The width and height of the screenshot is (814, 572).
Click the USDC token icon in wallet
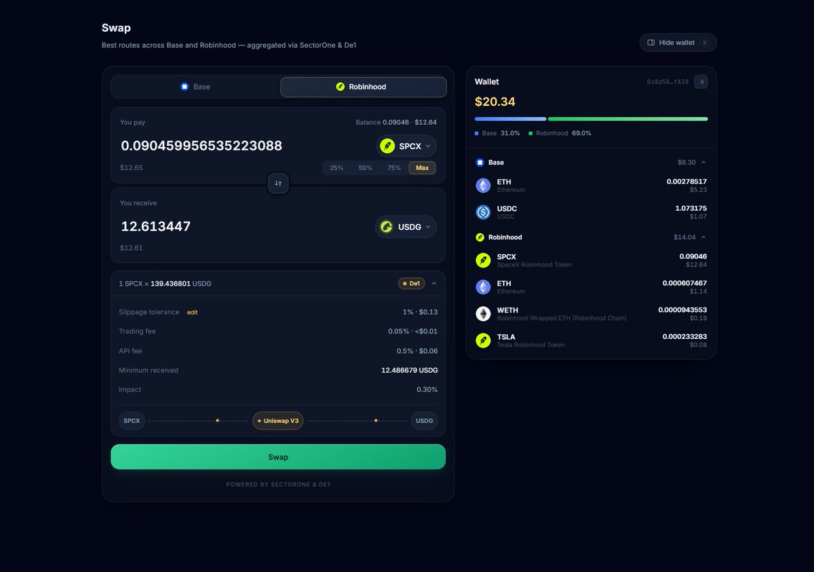tap(483, 212)
